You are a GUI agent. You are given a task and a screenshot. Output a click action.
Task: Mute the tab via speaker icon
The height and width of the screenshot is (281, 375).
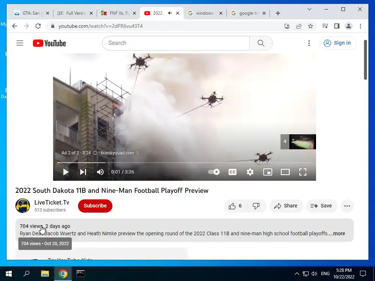pos(170,13)
